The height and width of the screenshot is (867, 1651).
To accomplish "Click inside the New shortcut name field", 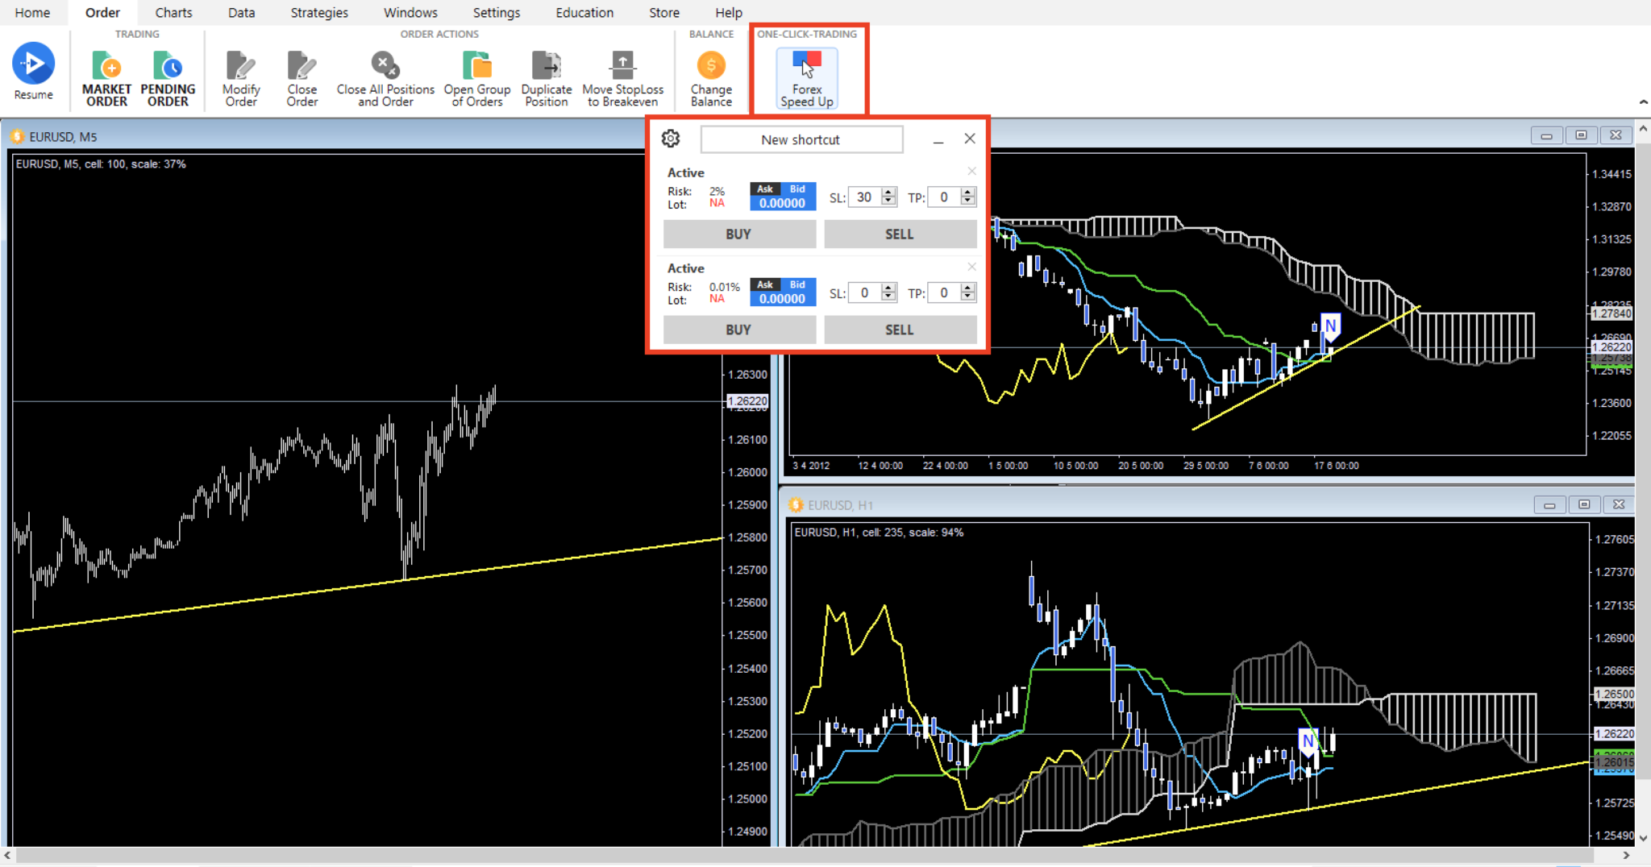I will (801, 139).
